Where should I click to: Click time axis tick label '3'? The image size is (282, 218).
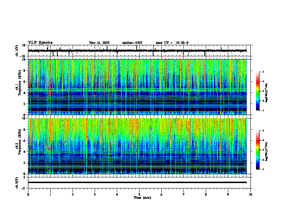pos(95,194)
